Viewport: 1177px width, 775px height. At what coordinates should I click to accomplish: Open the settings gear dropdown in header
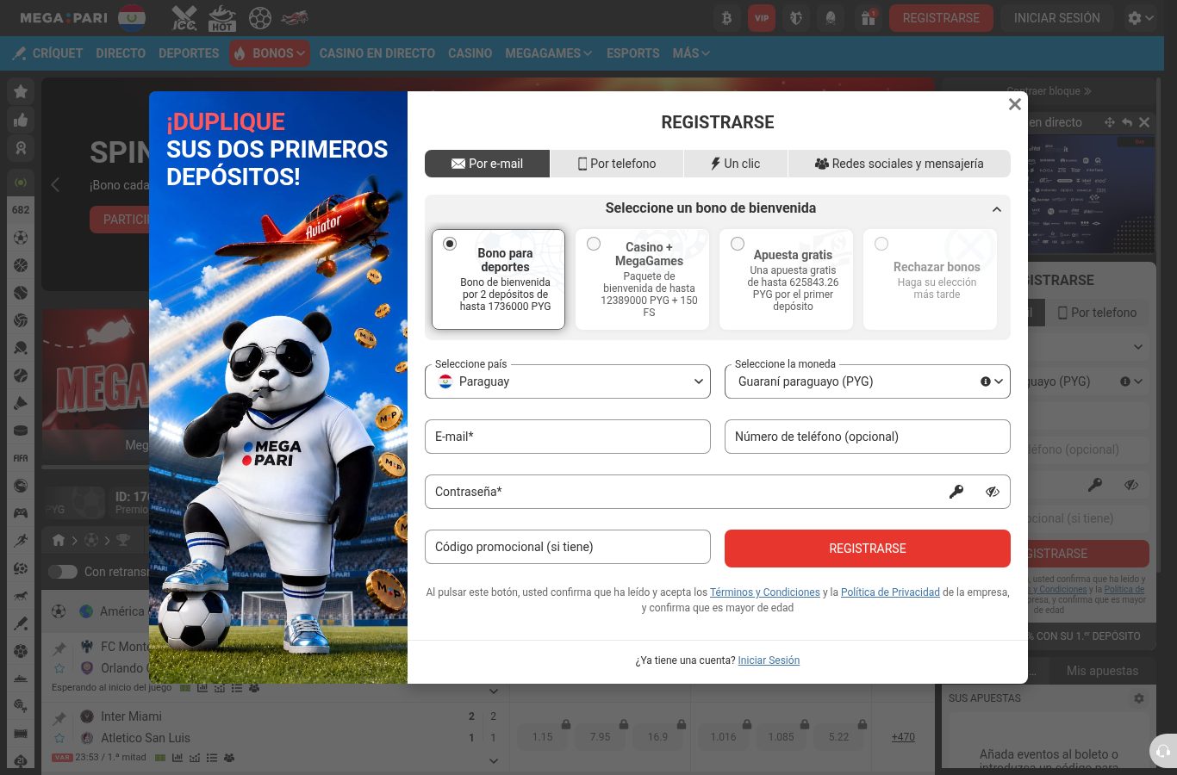1141,18
